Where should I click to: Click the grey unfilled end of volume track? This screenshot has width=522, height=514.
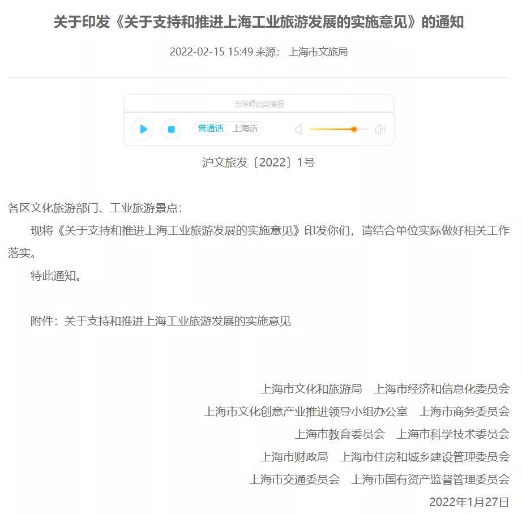pos(362,129)
